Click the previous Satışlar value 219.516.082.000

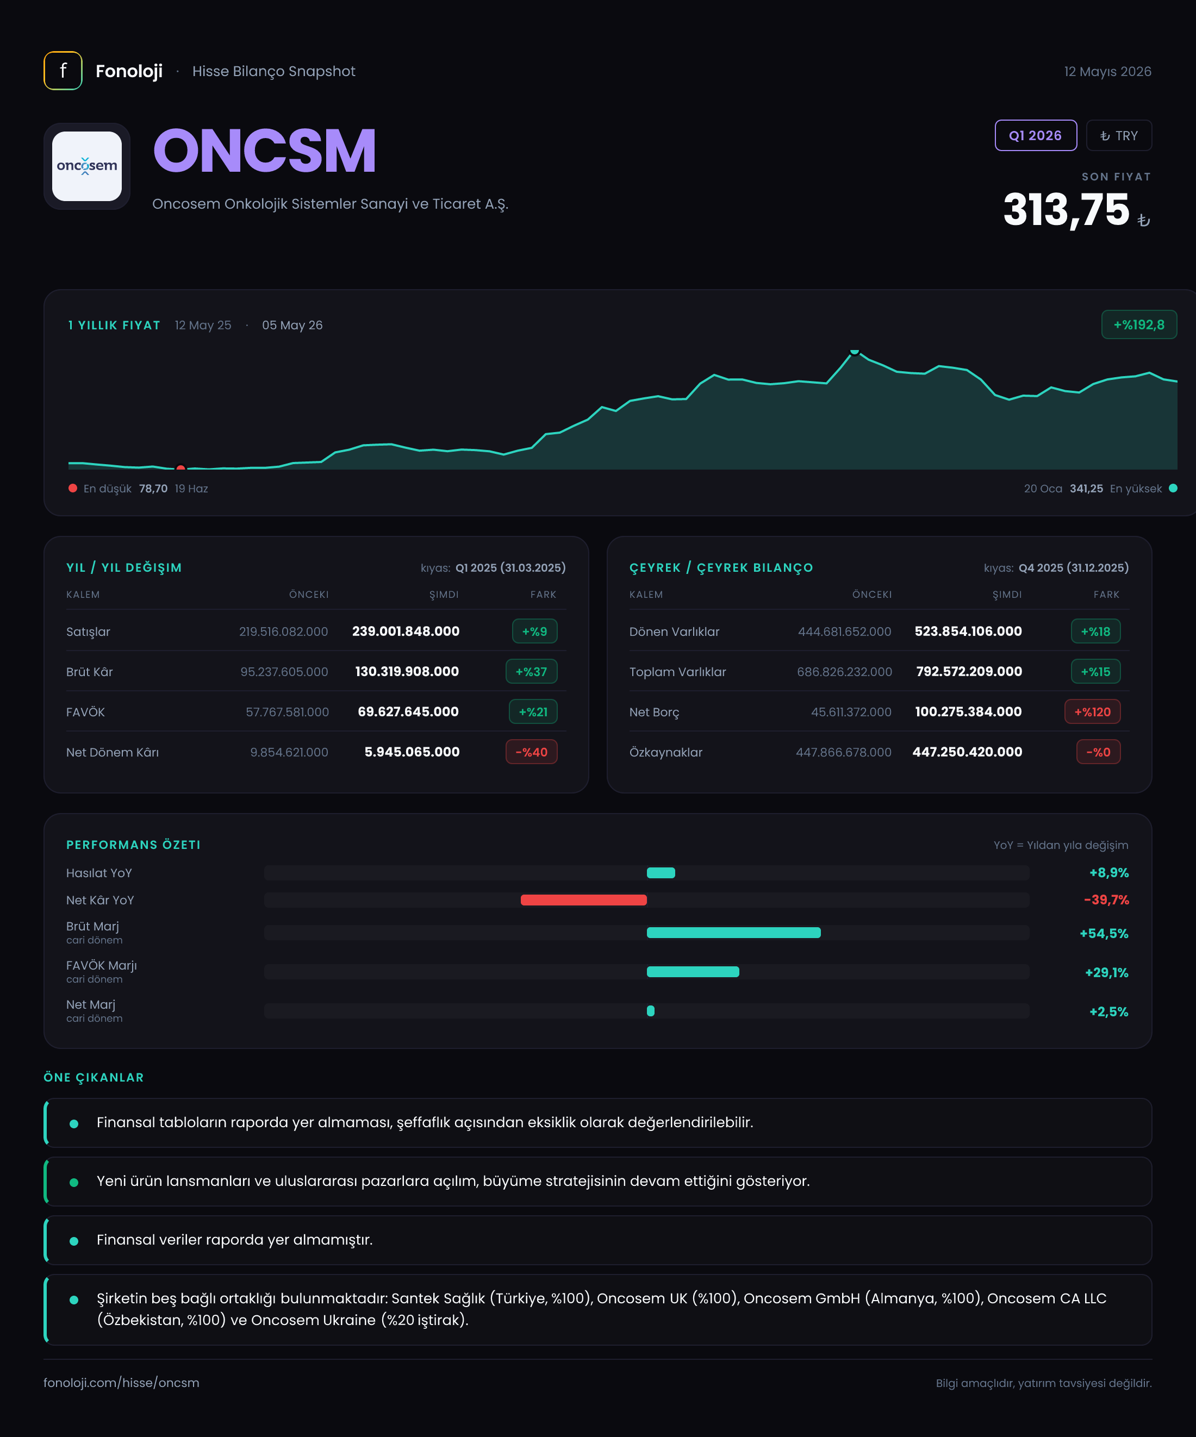tap(283, 632)
